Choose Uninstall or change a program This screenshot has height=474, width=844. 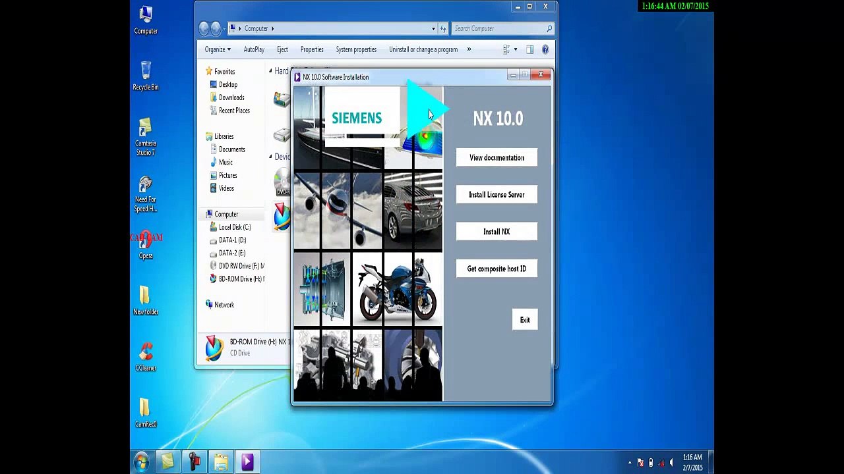[423, 49]
